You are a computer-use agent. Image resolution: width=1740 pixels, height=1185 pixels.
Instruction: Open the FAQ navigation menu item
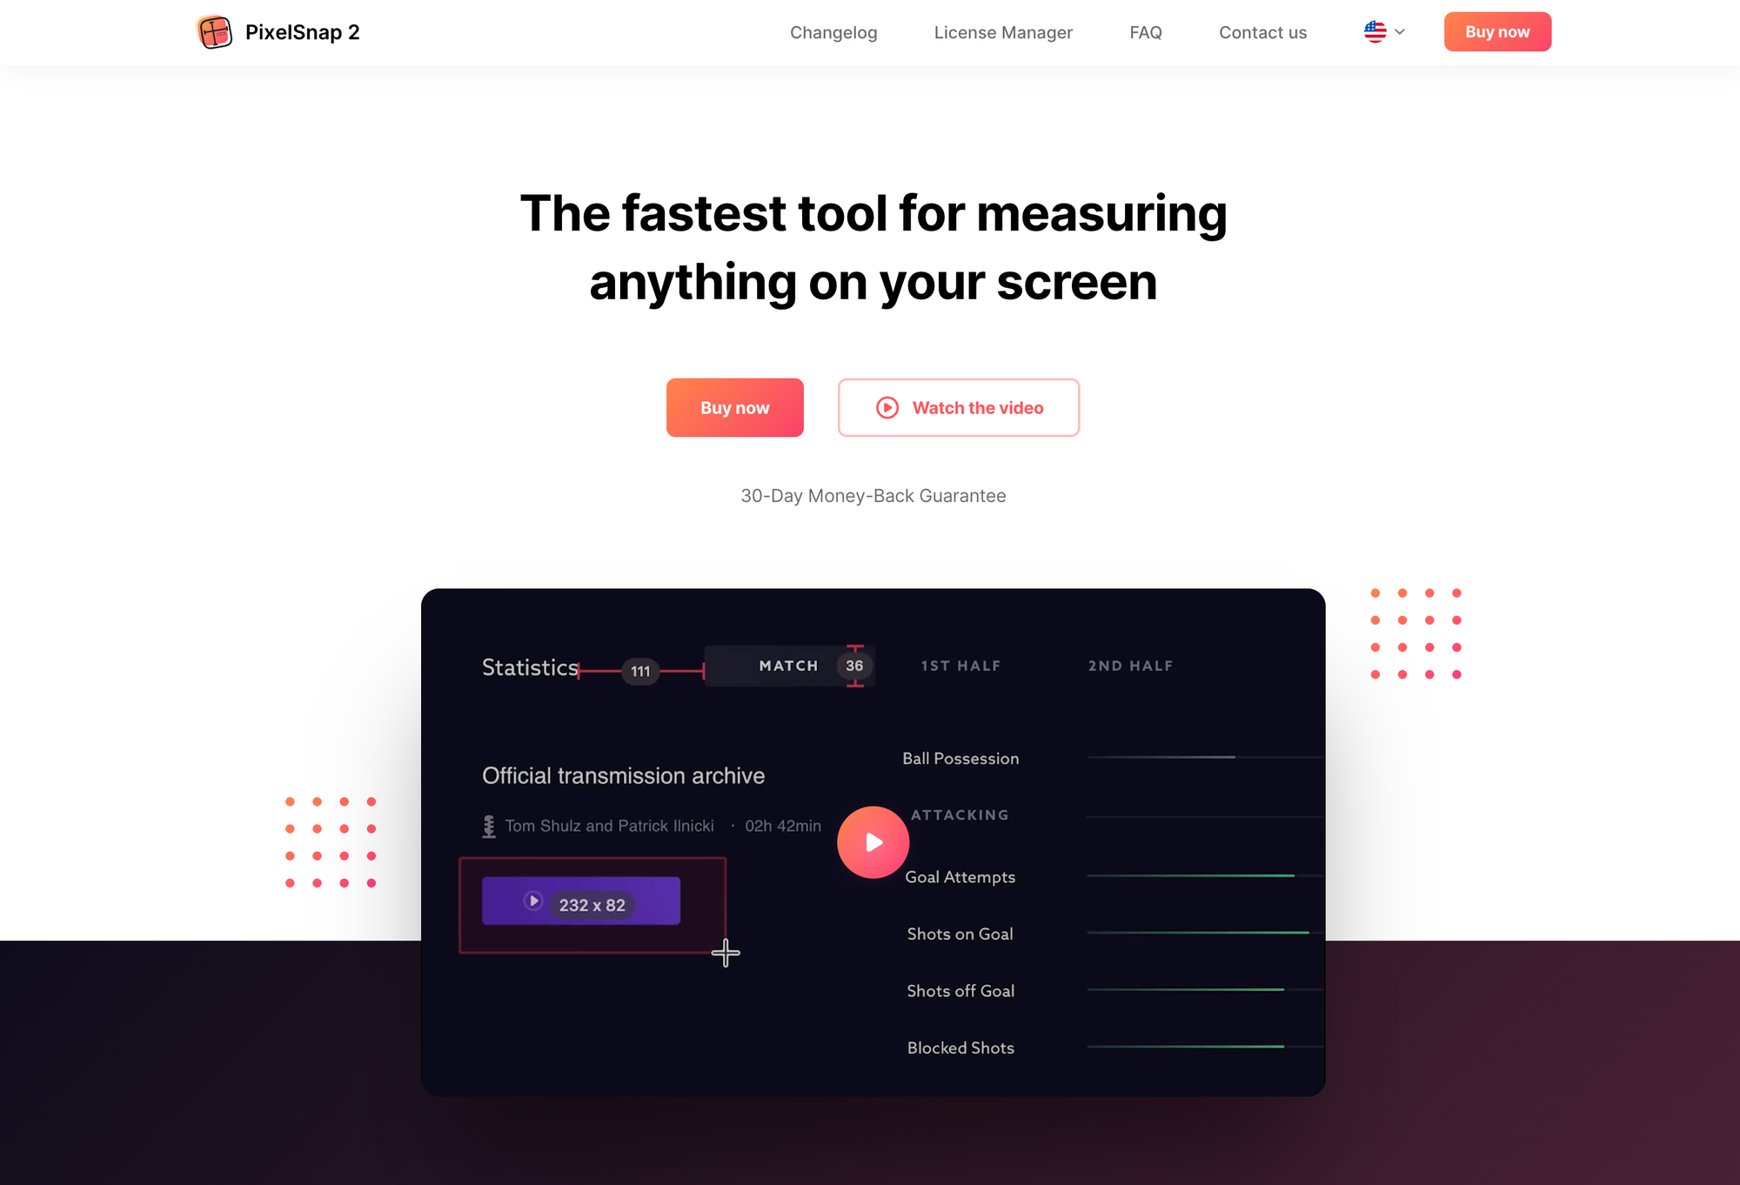click(1145, 31)
